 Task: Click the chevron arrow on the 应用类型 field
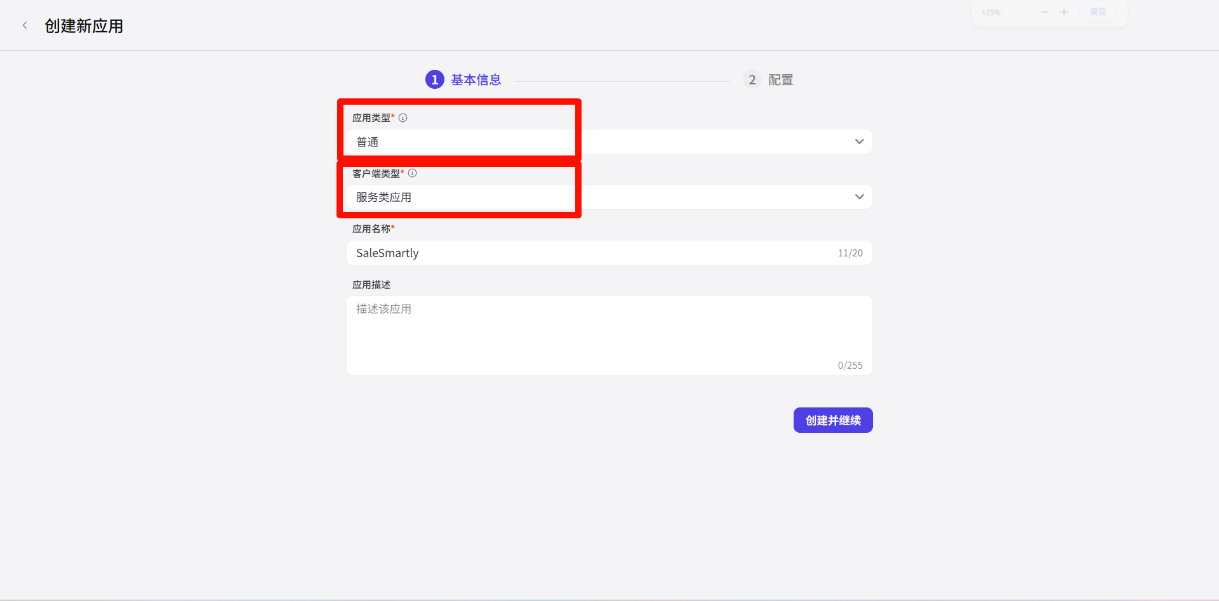coord(859,142)
